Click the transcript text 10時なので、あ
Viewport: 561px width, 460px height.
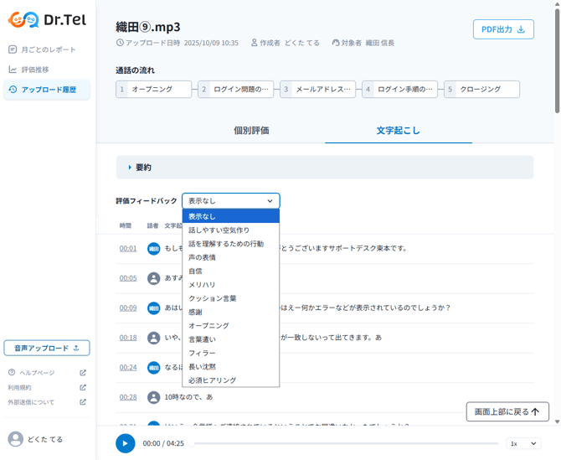click(x=188, y=397)
